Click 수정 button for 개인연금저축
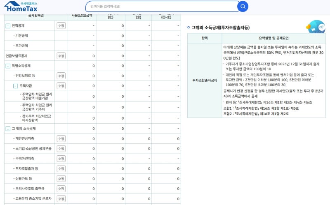The height and width of the screenshot is (205, 330). click(61, 139)
